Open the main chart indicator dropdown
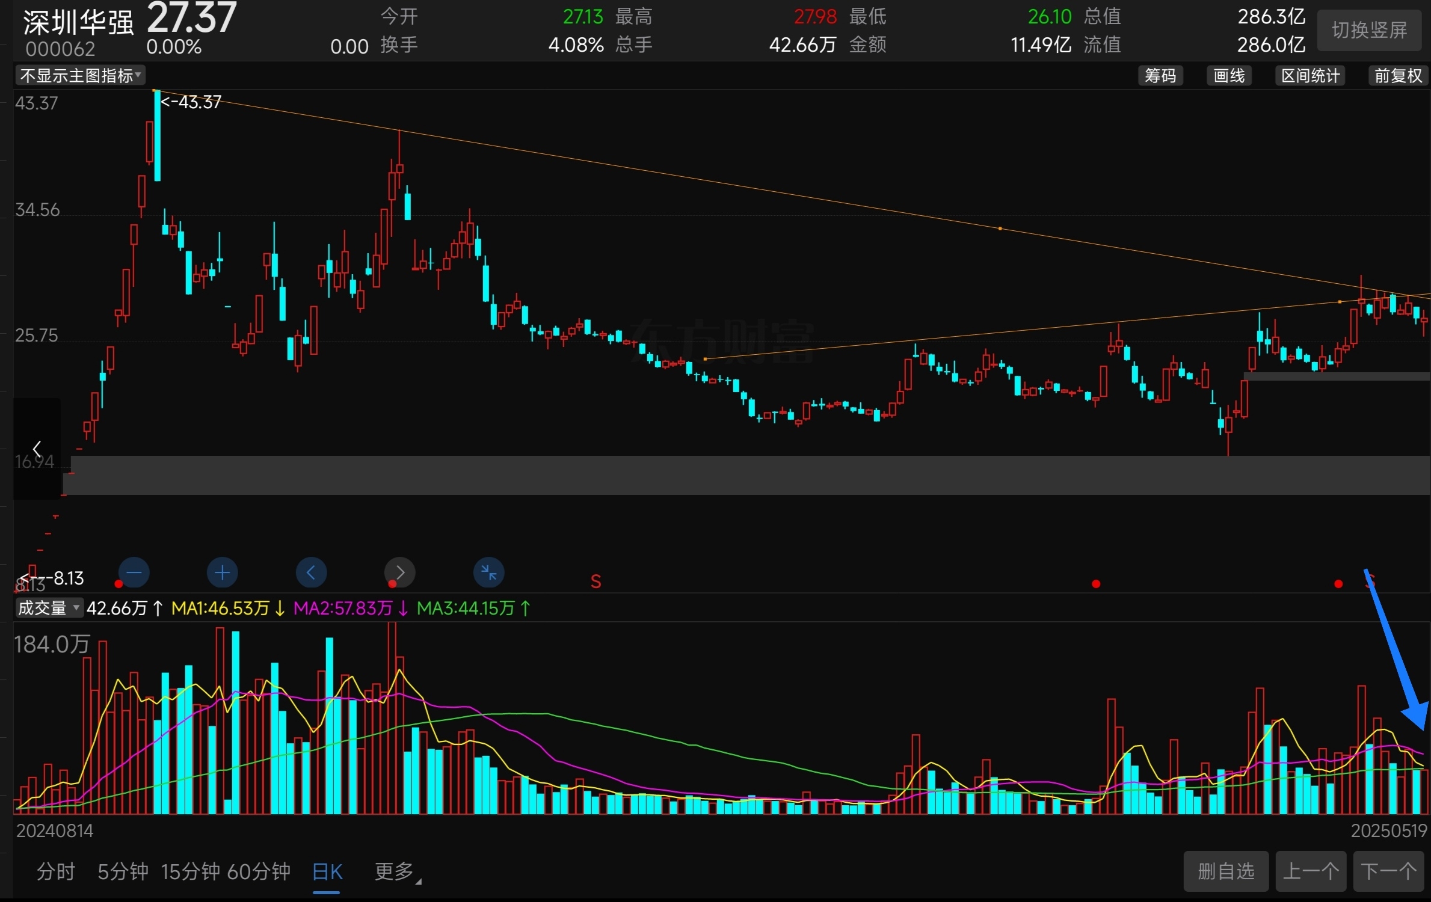 pos(80,76)
